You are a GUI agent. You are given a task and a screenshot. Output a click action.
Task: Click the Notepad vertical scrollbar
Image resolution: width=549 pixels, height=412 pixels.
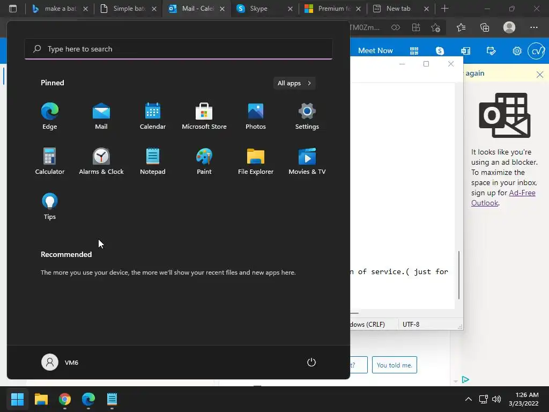coord(459,275)
